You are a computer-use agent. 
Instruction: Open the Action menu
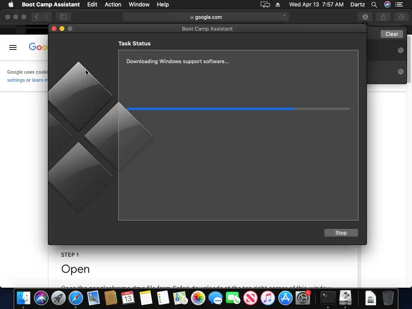tap(113, 4)
